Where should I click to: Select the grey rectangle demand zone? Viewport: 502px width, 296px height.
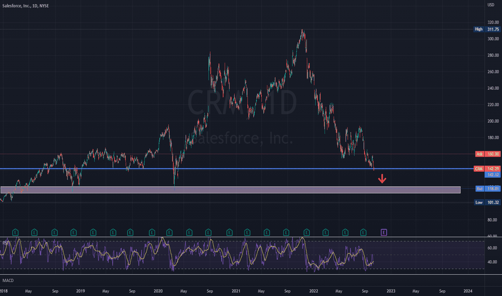tap(231, 190)
